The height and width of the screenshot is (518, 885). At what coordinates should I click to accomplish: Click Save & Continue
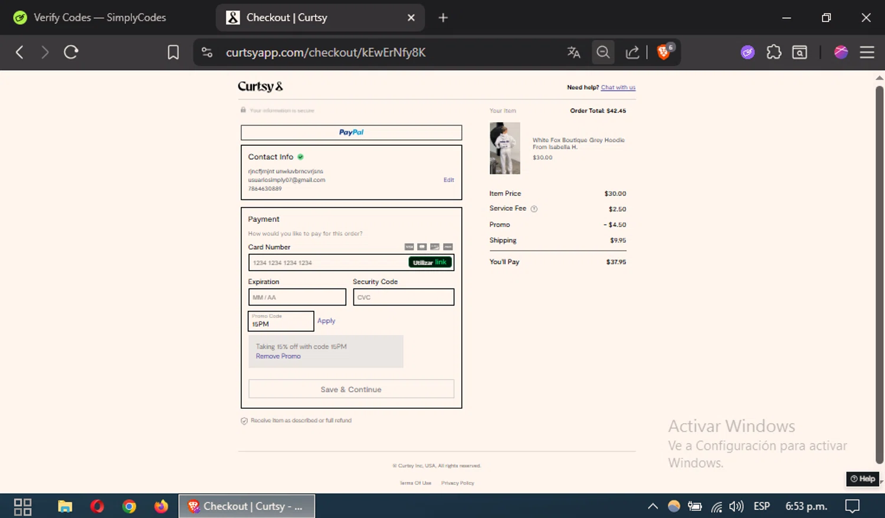[x=351, y=389]
